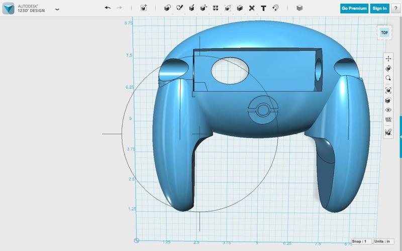Select the Measure tool (X icon)
Image resolution: width=402 pixels, height=251 pixels.
(x=252, y=8)
